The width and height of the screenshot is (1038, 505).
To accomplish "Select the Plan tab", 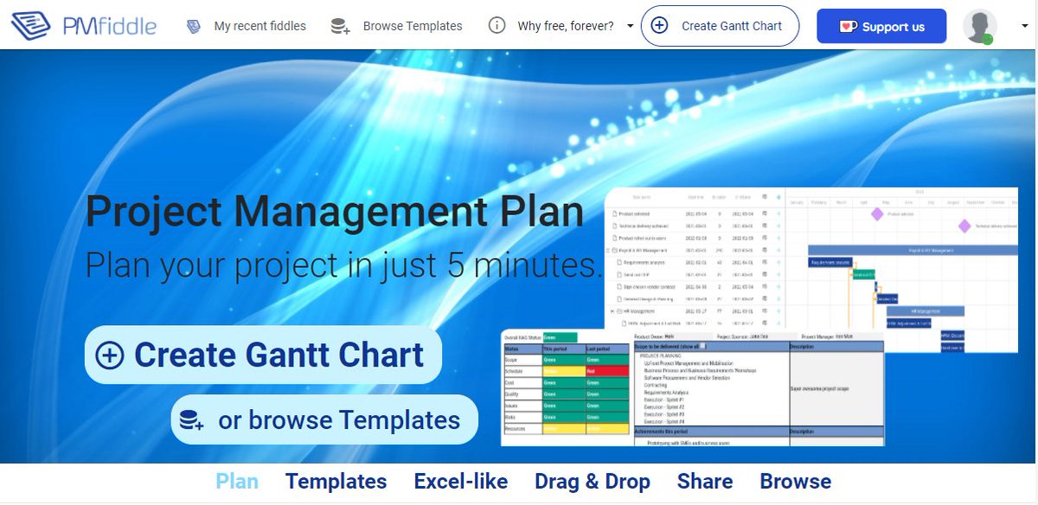I will click(x=237, y=482).
